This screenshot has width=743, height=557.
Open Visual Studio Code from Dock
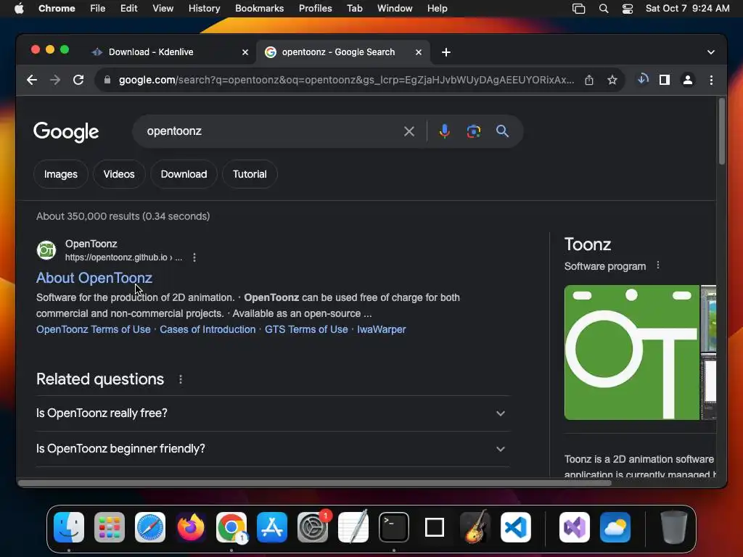click(516, 527)
